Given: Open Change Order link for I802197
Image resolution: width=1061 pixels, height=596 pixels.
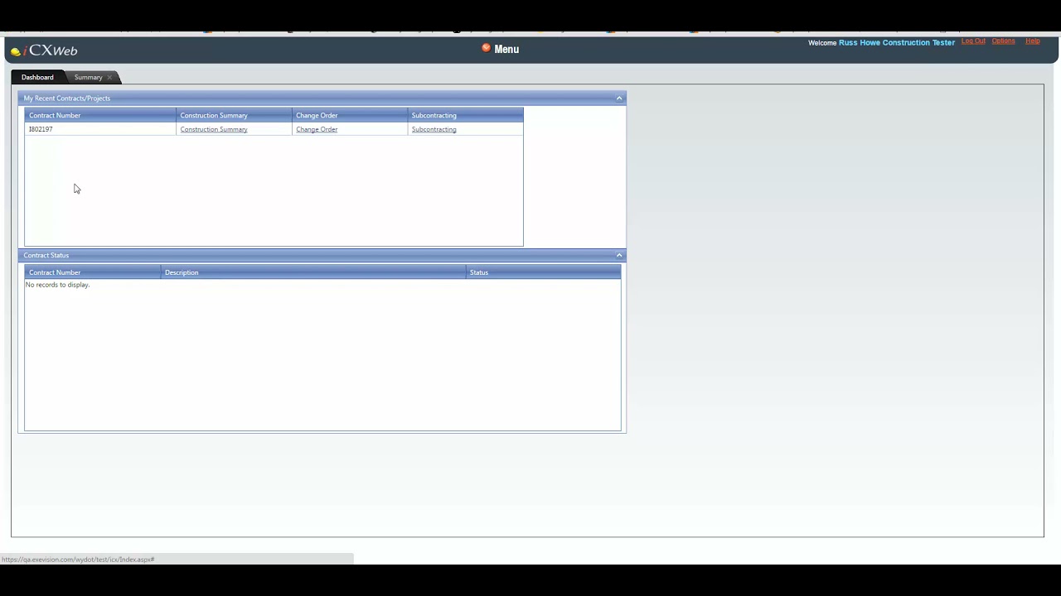Looking at the screenshot, I should [x=317, y=129].
